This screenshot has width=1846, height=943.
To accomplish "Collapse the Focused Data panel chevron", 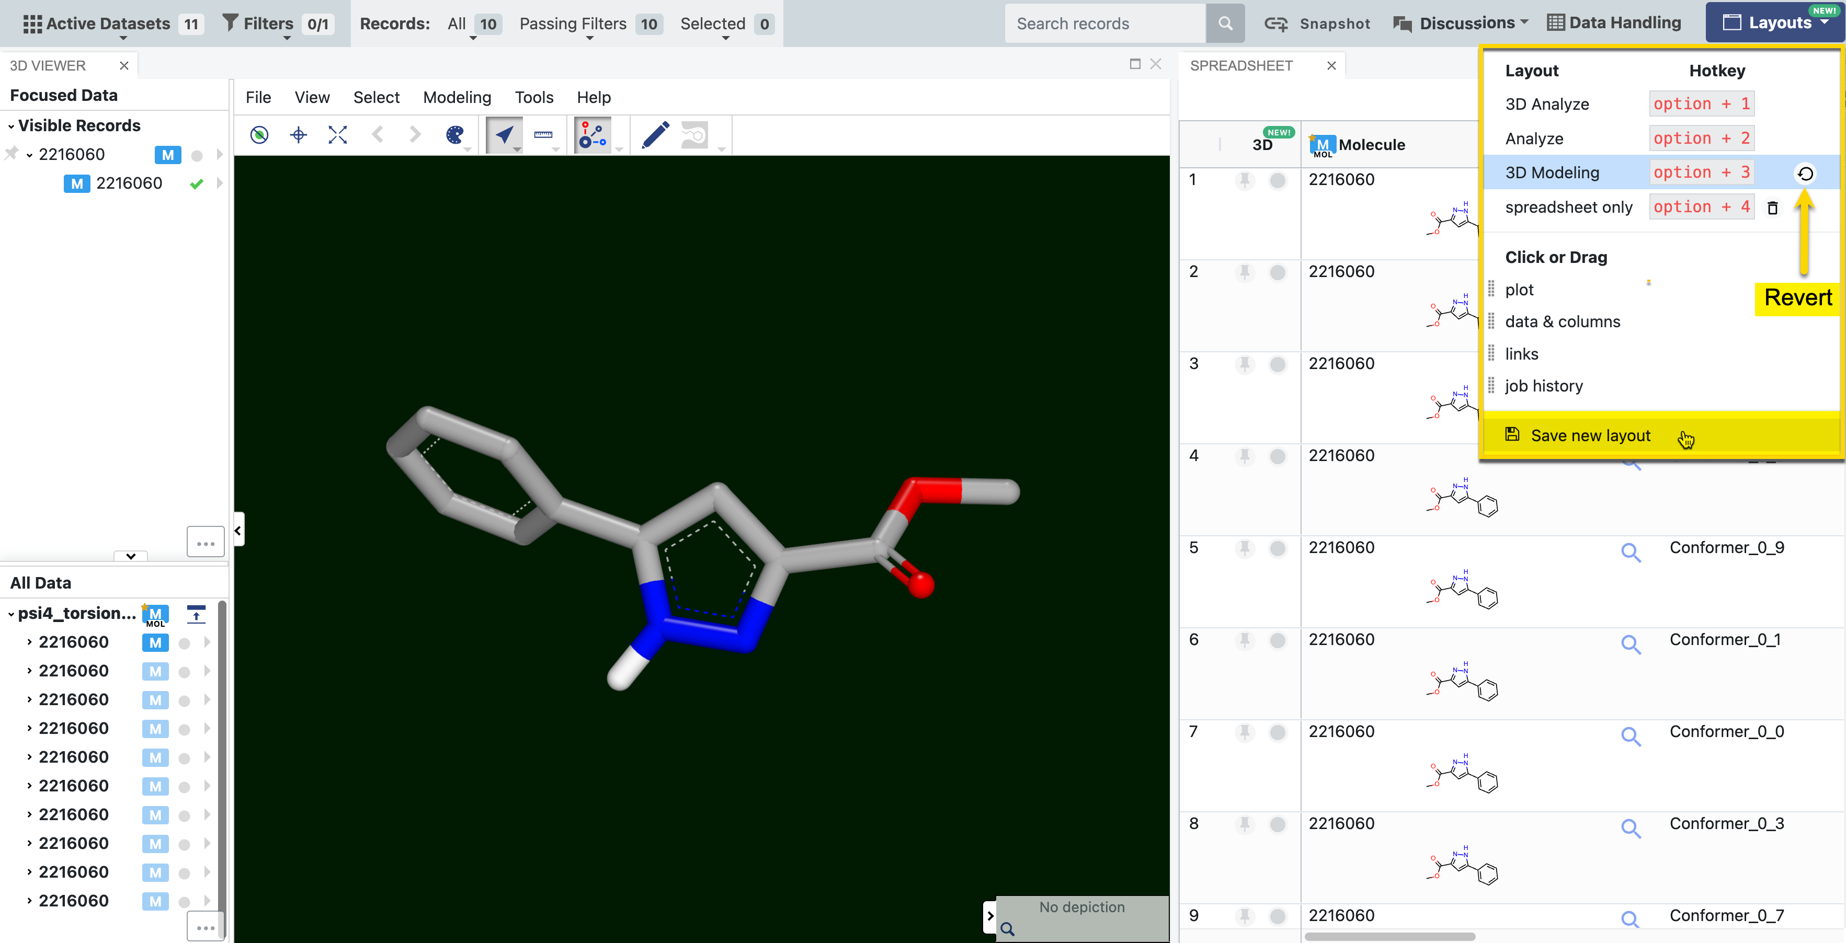I will pos(130,556).
